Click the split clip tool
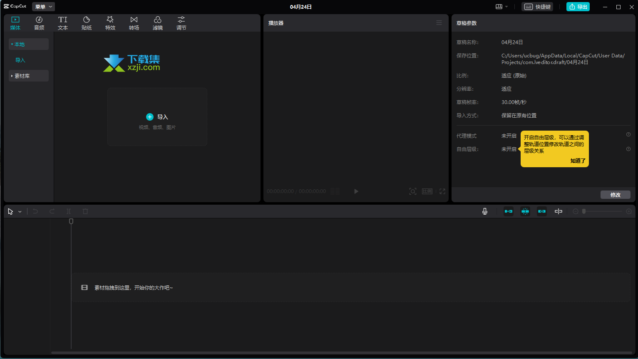The height and width of the screenshot is (359, 638). click(x=69, y=211)
